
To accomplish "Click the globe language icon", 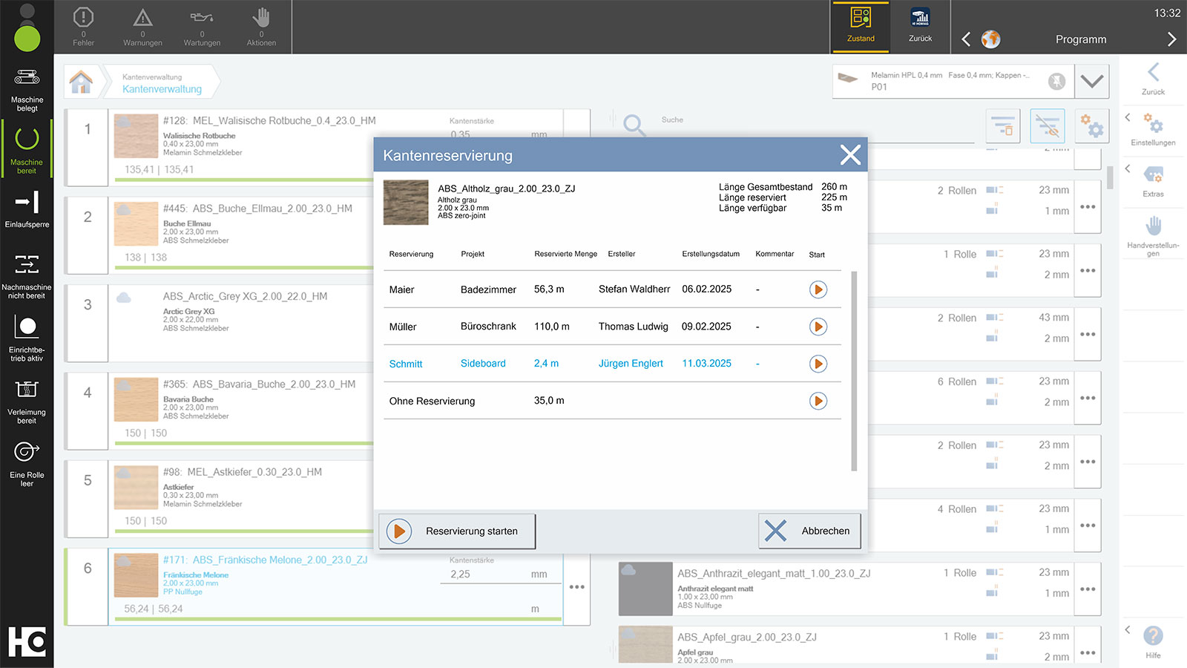I will click(990, 39).
